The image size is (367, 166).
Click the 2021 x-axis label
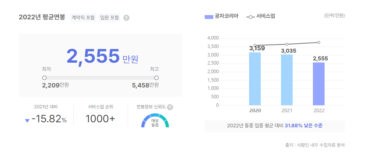287,111
